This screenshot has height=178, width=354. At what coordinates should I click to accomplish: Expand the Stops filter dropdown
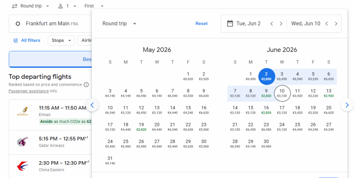point(61,41)
